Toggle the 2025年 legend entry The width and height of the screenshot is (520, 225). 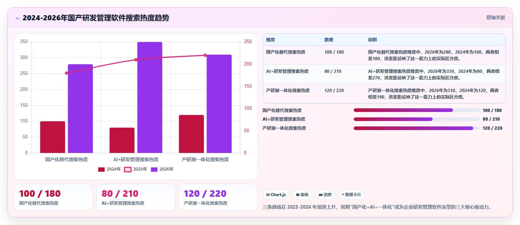click(136, 169)
